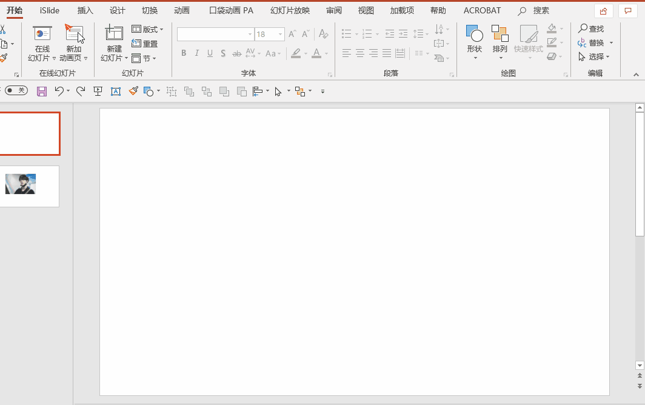645x405 pixels.
Task: Increase font size with the larger A icon
Action: click(x=292, y=34)
